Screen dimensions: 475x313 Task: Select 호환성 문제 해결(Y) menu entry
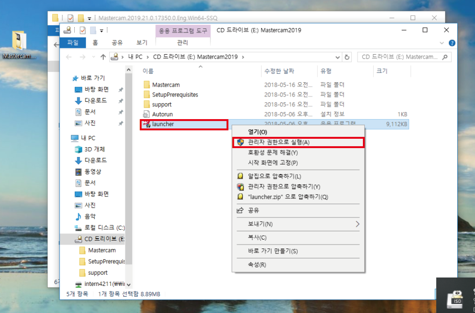pyautogui.click(x=298, y=153)
